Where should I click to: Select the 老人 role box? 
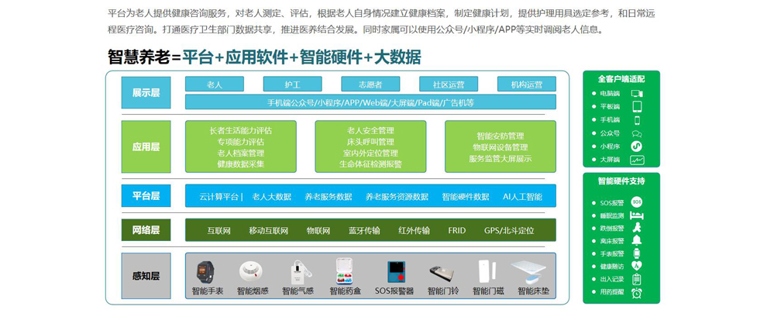pyautogui.click(x=215, y=84)
